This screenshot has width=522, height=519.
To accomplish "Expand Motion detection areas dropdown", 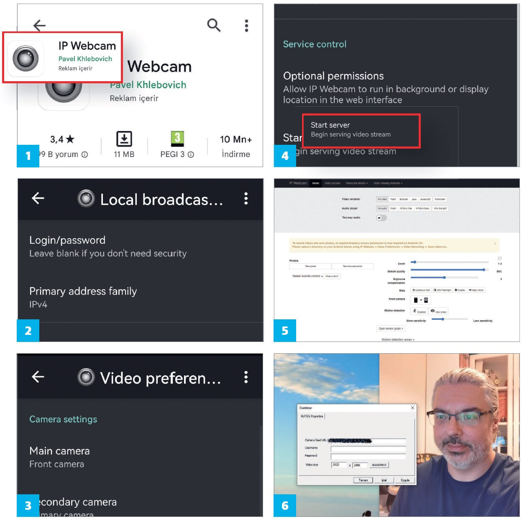I will 398,339.
